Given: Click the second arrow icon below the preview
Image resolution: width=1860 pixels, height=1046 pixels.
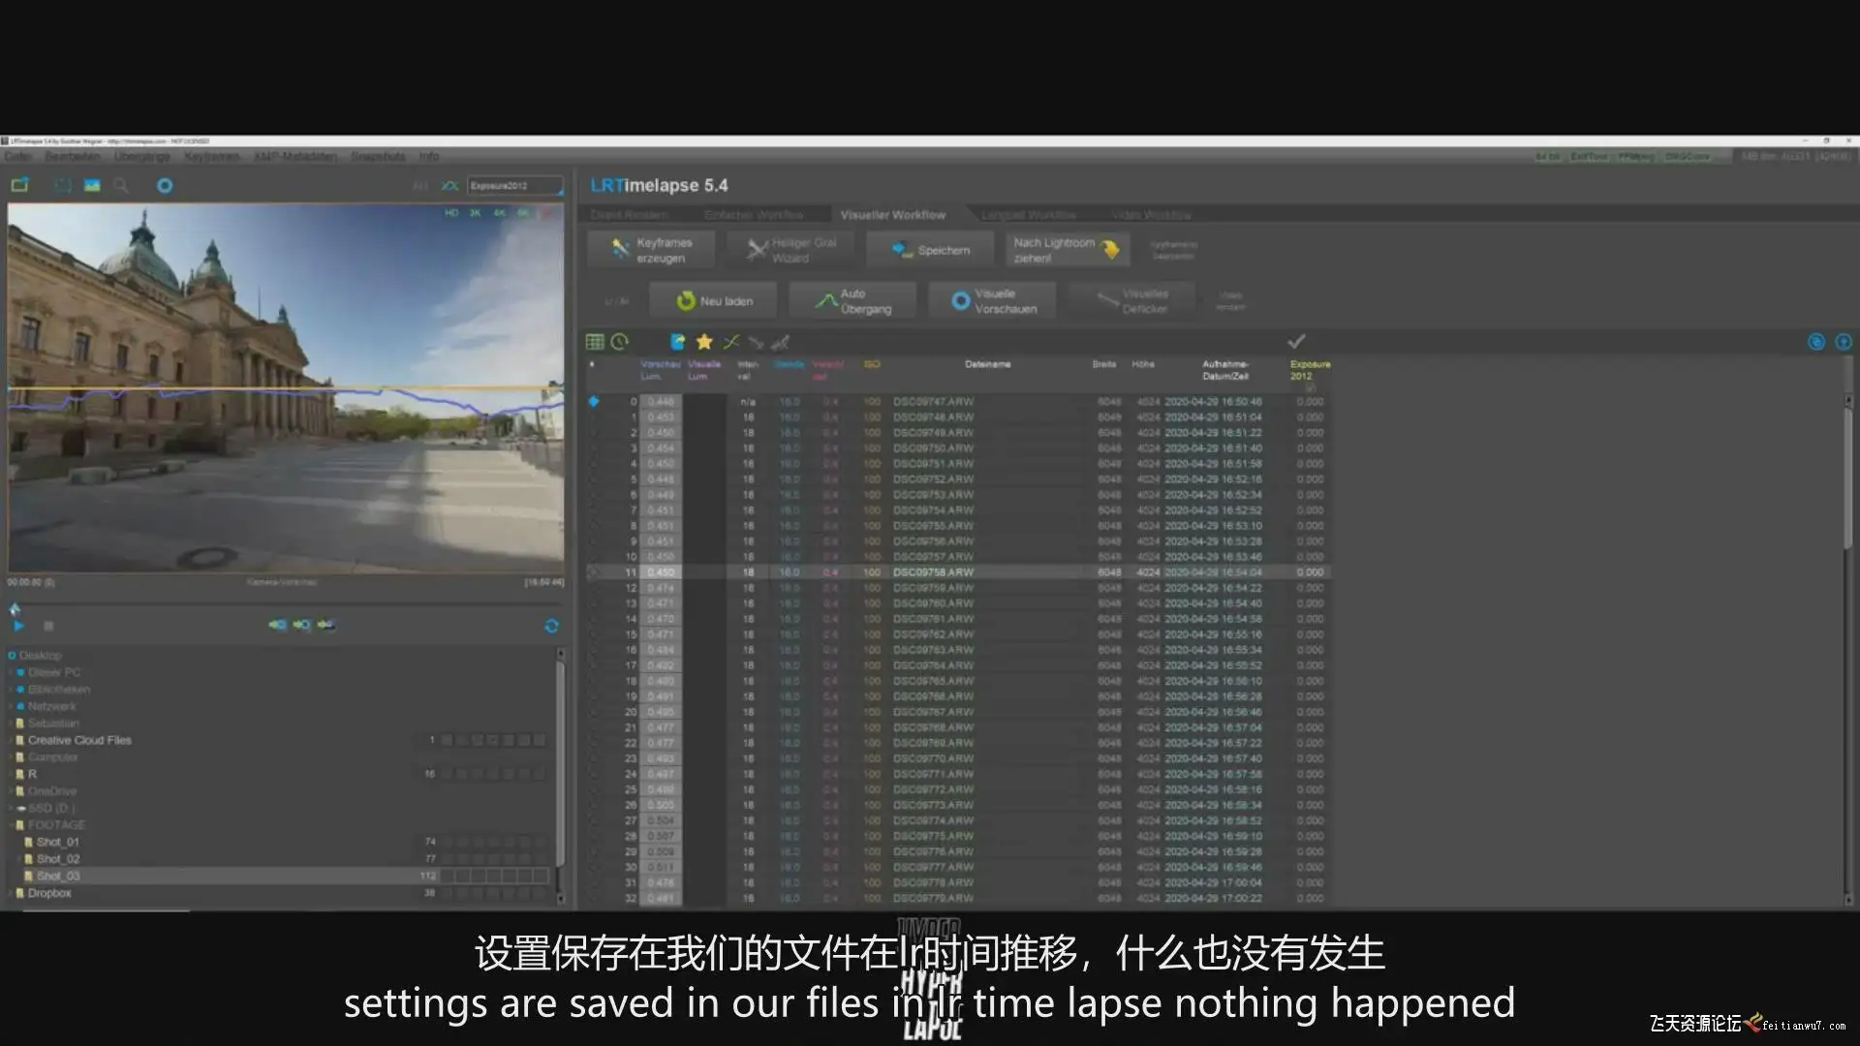Looking at the screenshot, I should pos(301,625).
